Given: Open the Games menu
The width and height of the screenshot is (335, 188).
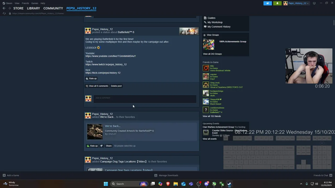Looking at the screenshot, I should click(x=35, y=3).
